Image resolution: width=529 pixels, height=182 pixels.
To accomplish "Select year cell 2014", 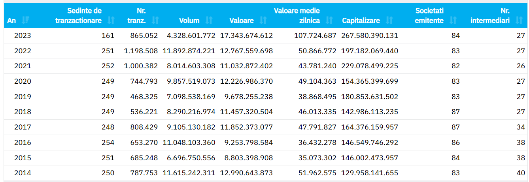I will (x=23, y=173).
